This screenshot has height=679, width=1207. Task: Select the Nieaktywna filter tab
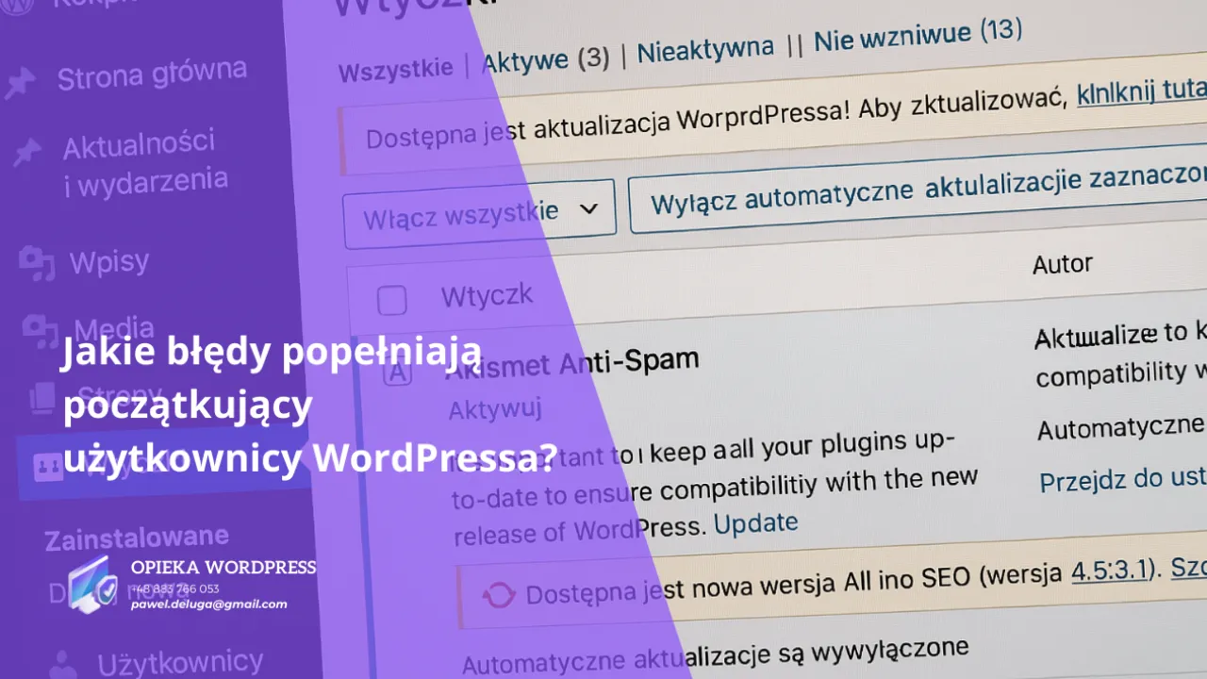click(705, 49)
